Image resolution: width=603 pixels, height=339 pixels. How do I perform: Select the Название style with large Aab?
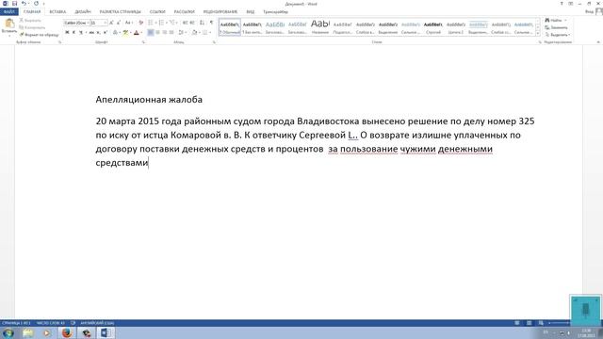click(x=320, y=27)
